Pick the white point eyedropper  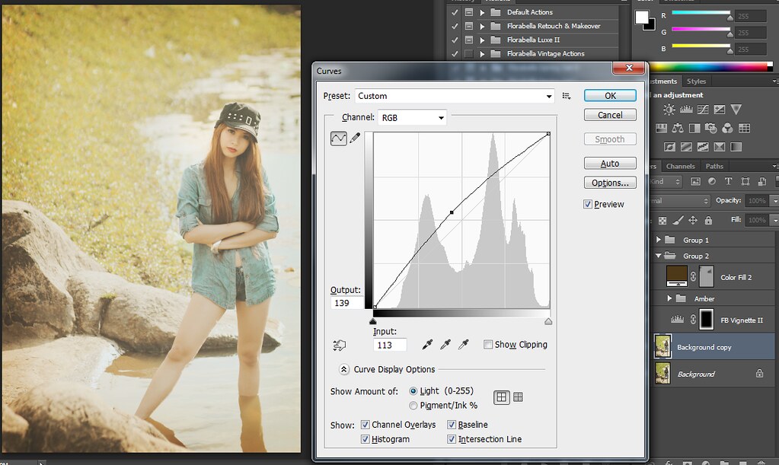[463, 345]
